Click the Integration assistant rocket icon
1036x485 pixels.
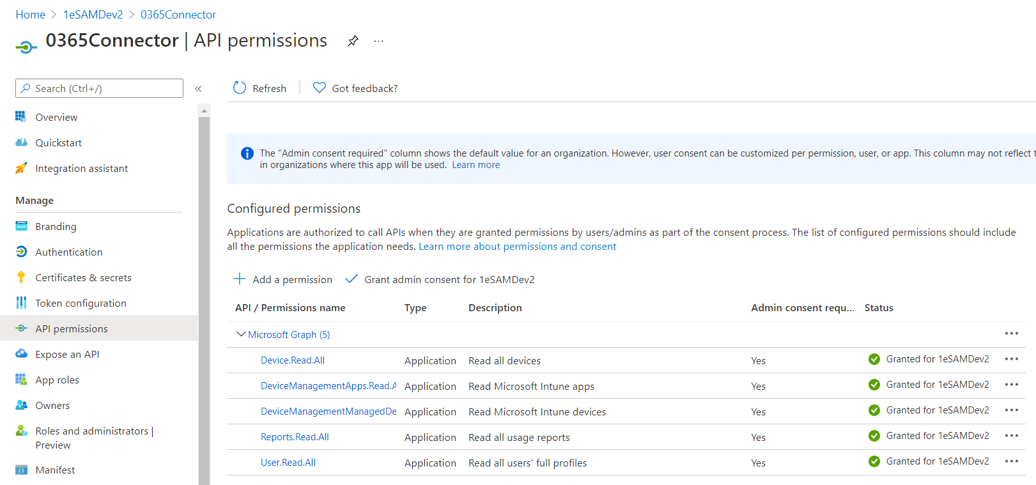(21, 168)
